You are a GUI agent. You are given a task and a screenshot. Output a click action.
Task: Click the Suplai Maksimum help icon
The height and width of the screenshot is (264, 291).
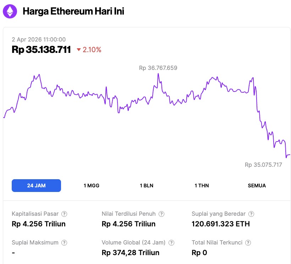[x=64, y=243]
